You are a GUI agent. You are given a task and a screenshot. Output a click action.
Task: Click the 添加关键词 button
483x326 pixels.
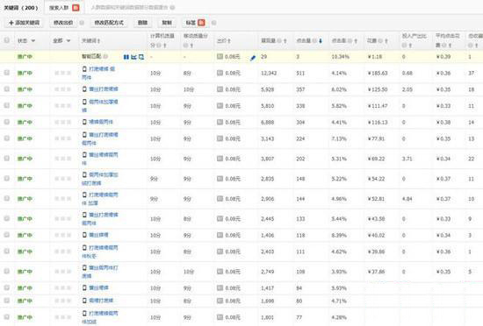point(24,23)
